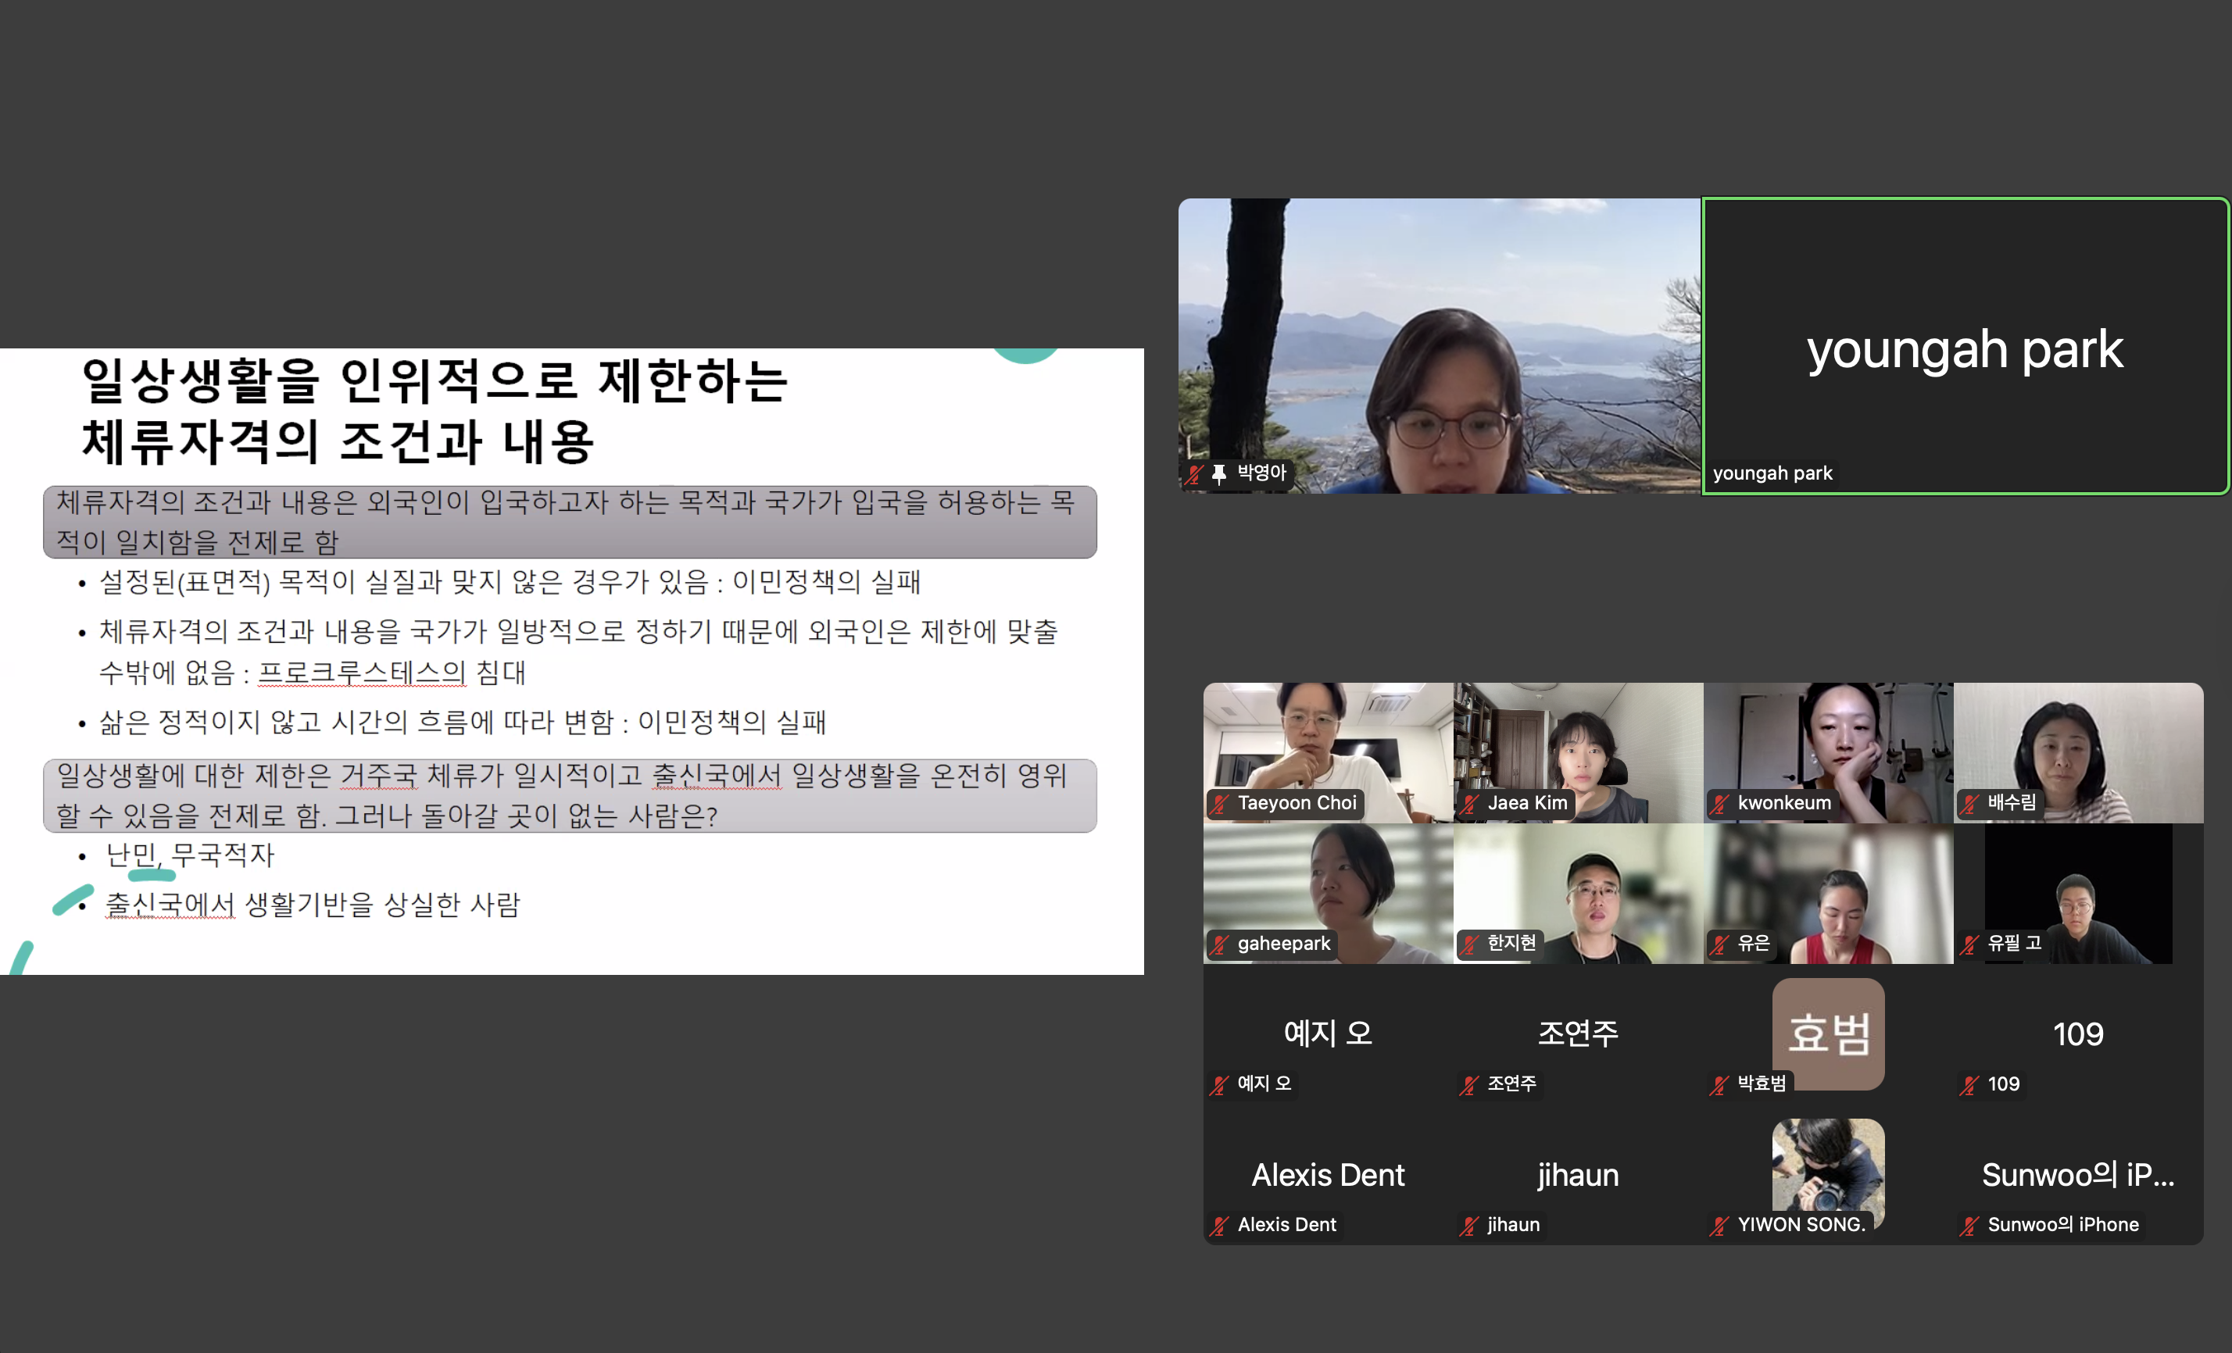Select the youngah park speaker tile

(x=1965, y=346)
